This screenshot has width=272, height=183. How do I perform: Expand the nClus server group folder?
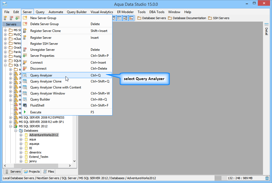tap(5, 39)
